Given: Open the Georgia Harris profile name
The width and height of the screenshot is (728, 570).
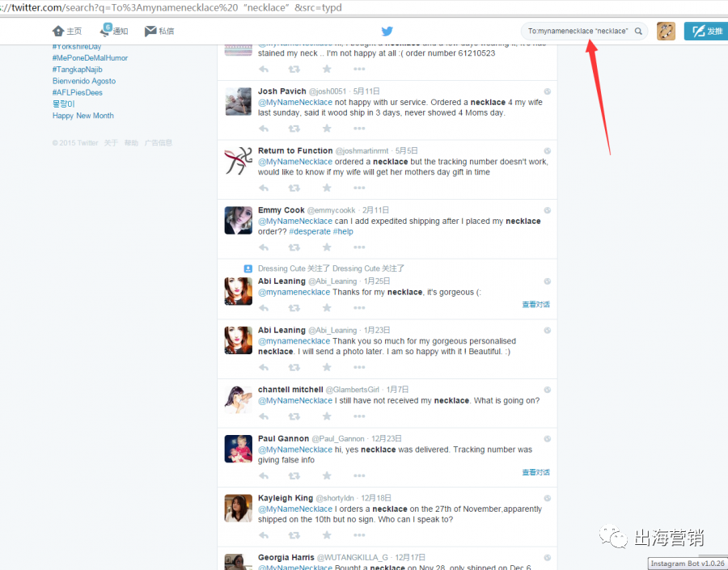Looking at the screenshot, I should [286, 557].
